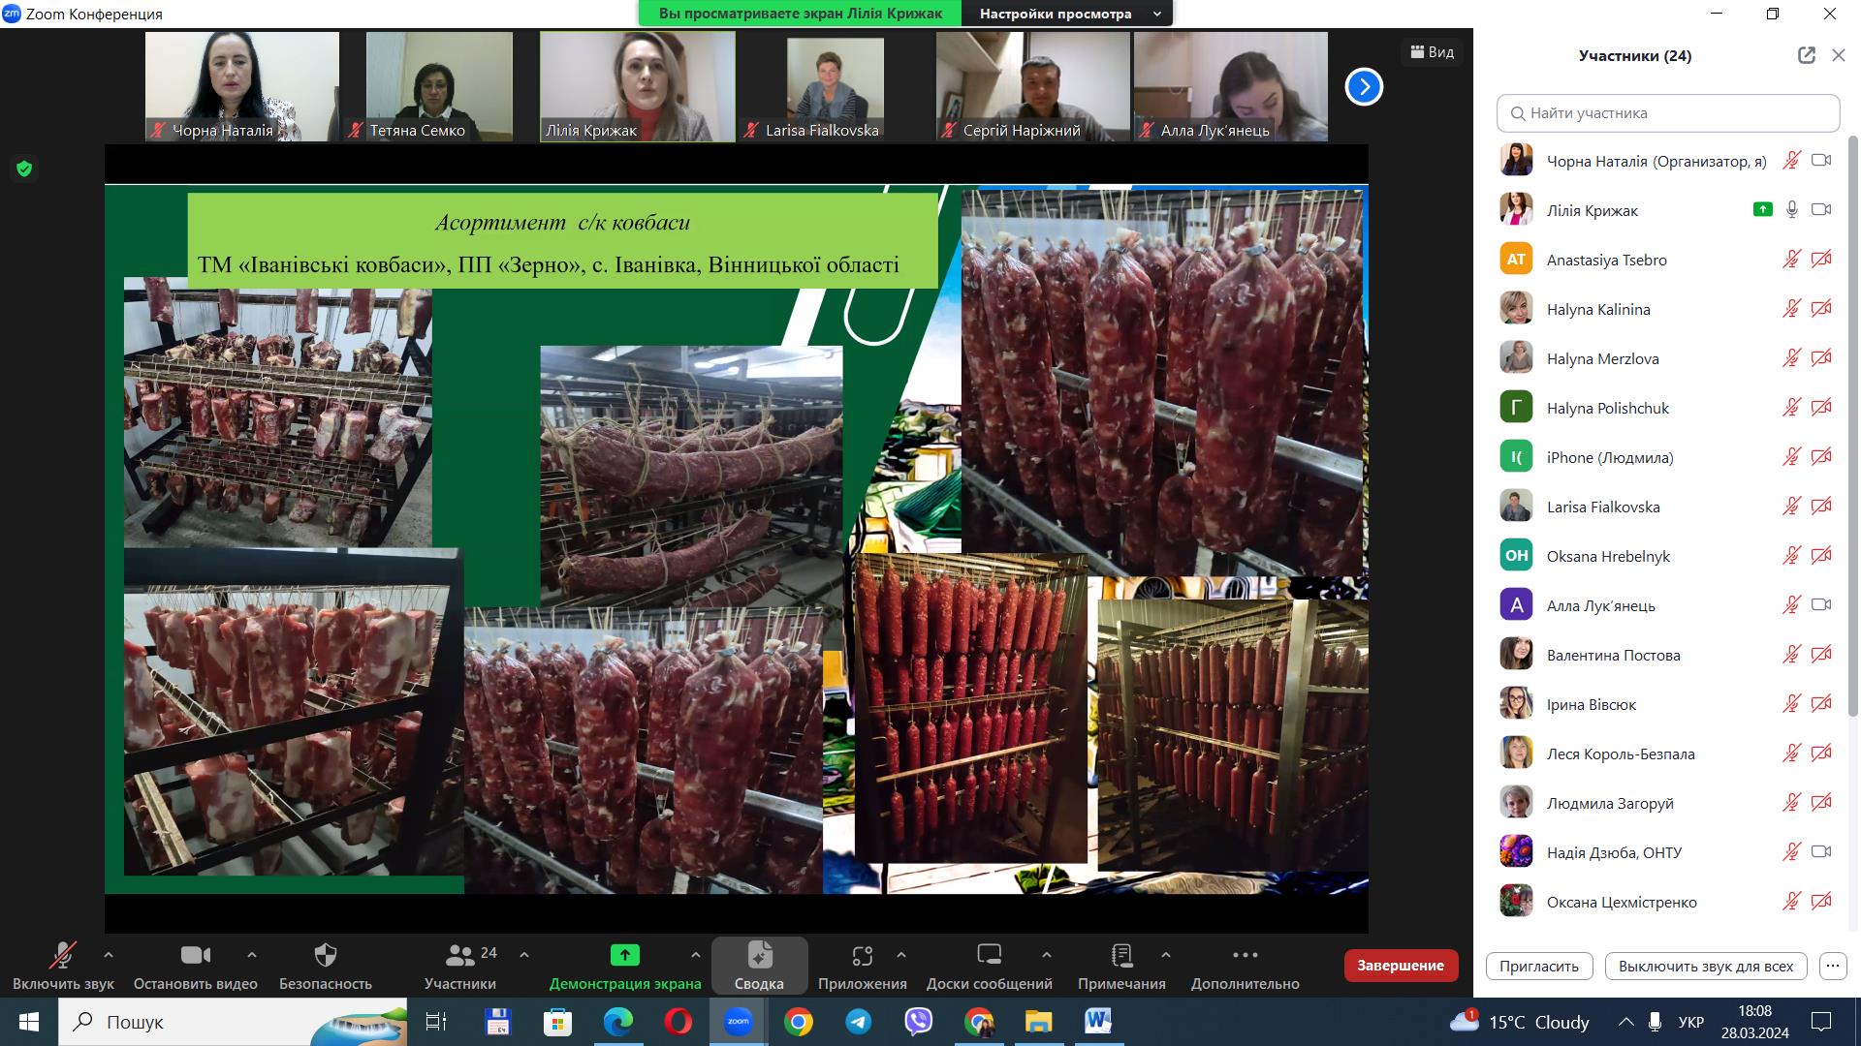Viewport: 1861px width, 1046px height.
Task: Toggle Включить звук microphone button
Action: (x=63, y=956)
